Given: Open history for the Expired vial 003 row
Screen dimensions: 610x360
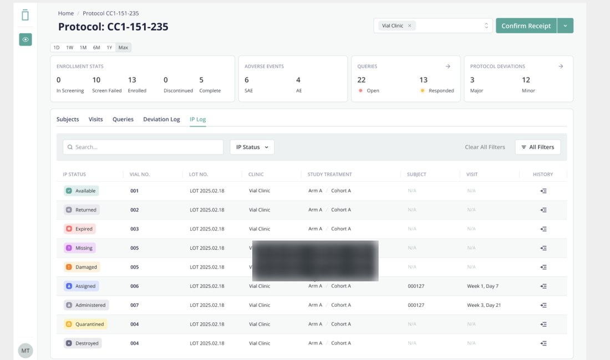Looking at the screenshot, I should (543, 229).
